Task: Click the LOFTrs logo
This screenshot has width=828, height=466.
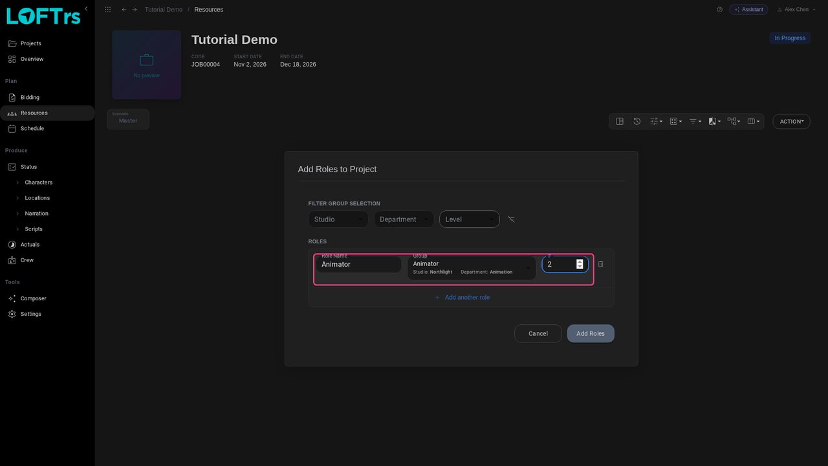Action: point(43,15)
